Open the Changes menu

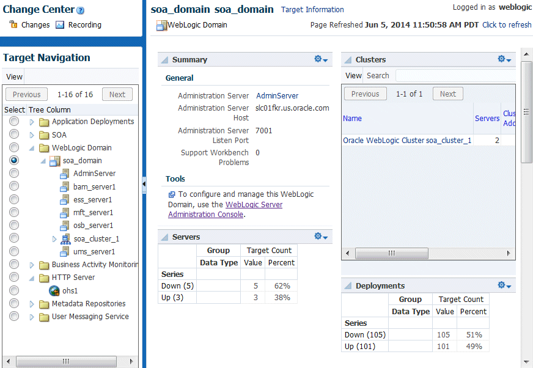coord(35,25)
